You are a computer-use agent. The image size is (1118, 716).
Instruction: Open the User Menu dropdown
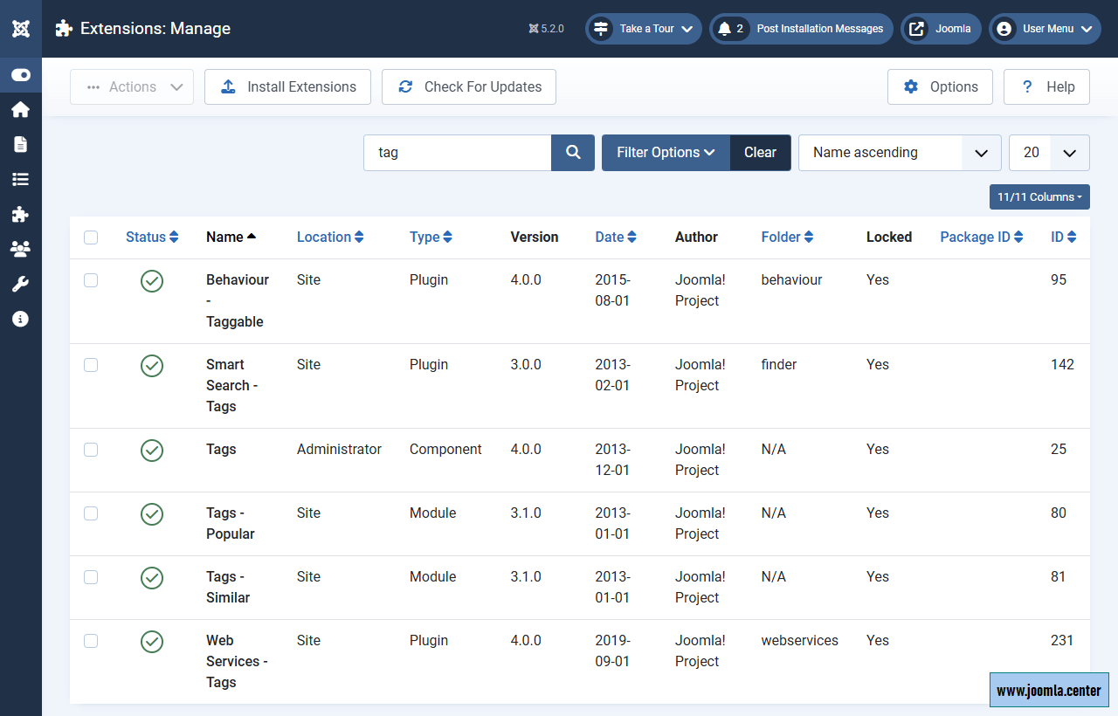point(1045,29)
